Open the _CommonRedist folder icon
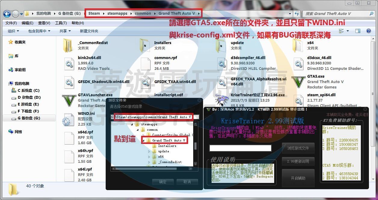This screenshot has width=378, height=200. (69, 45)
